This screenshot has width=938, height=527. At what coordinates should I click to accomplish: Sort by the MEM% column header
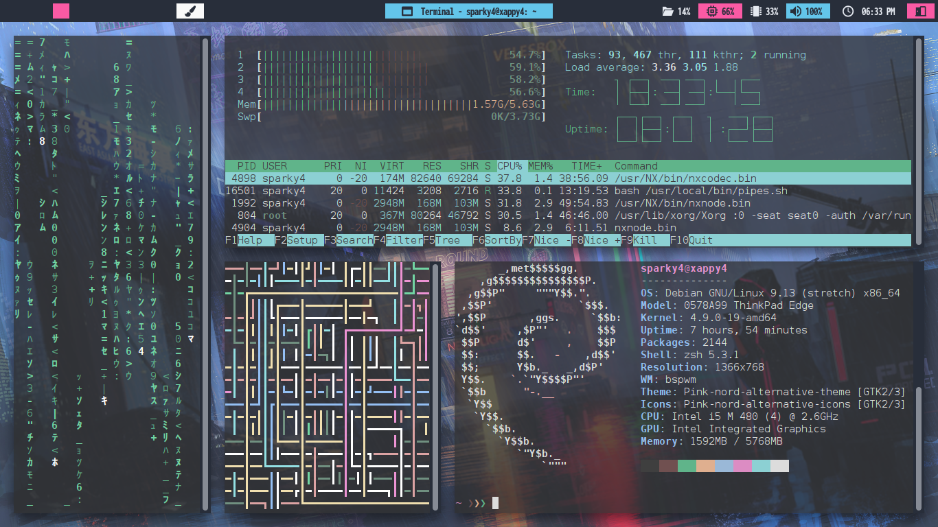pyautogui.click(x=540, y=166)
